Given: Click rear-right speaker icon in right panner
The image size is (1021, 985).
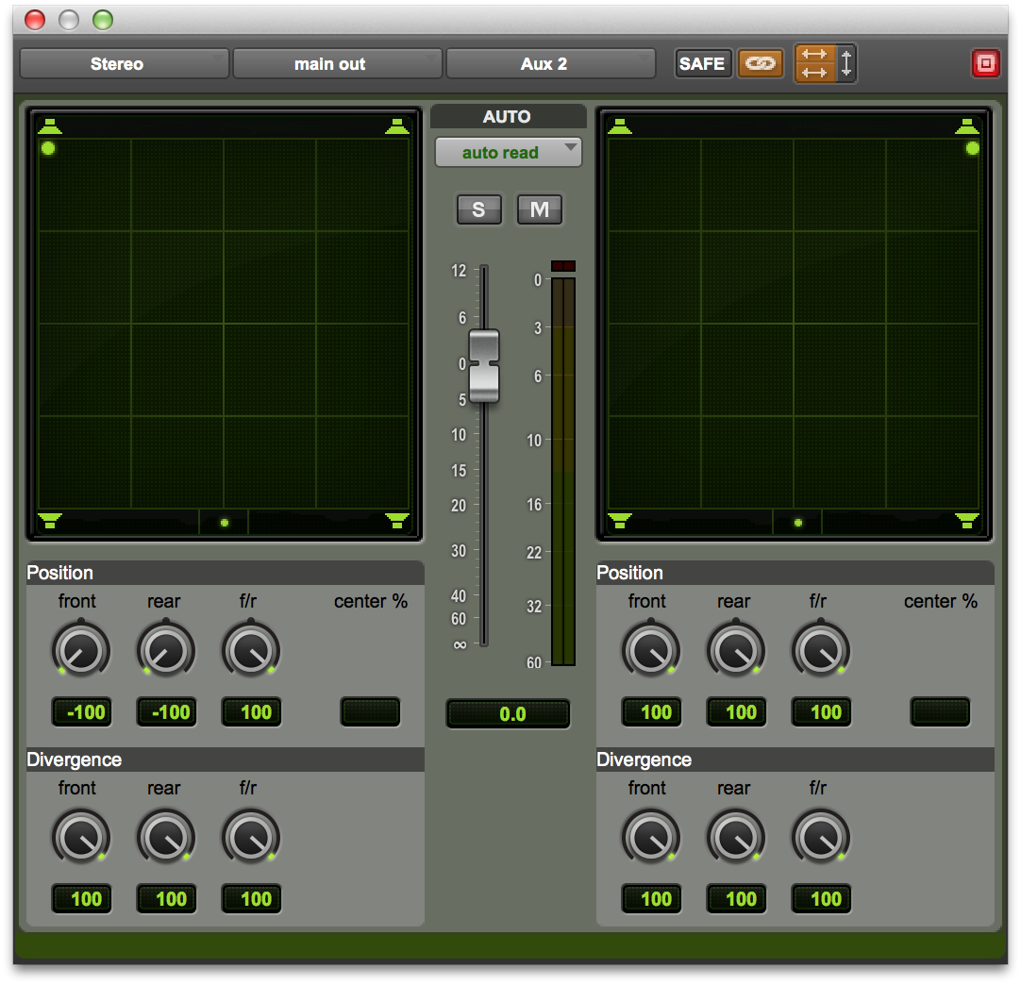Looking at the screenshot, I should click(966, 520).
